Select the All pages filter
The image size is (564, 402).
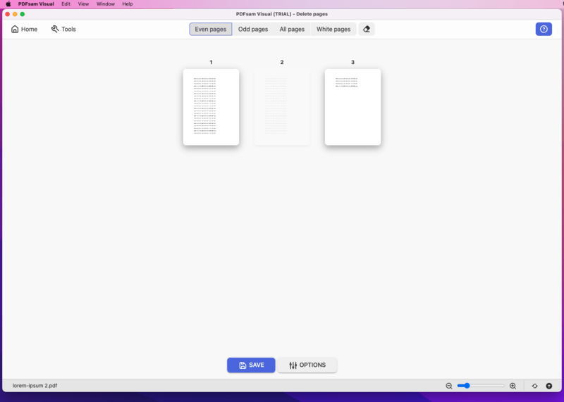[x=292, y=29]
